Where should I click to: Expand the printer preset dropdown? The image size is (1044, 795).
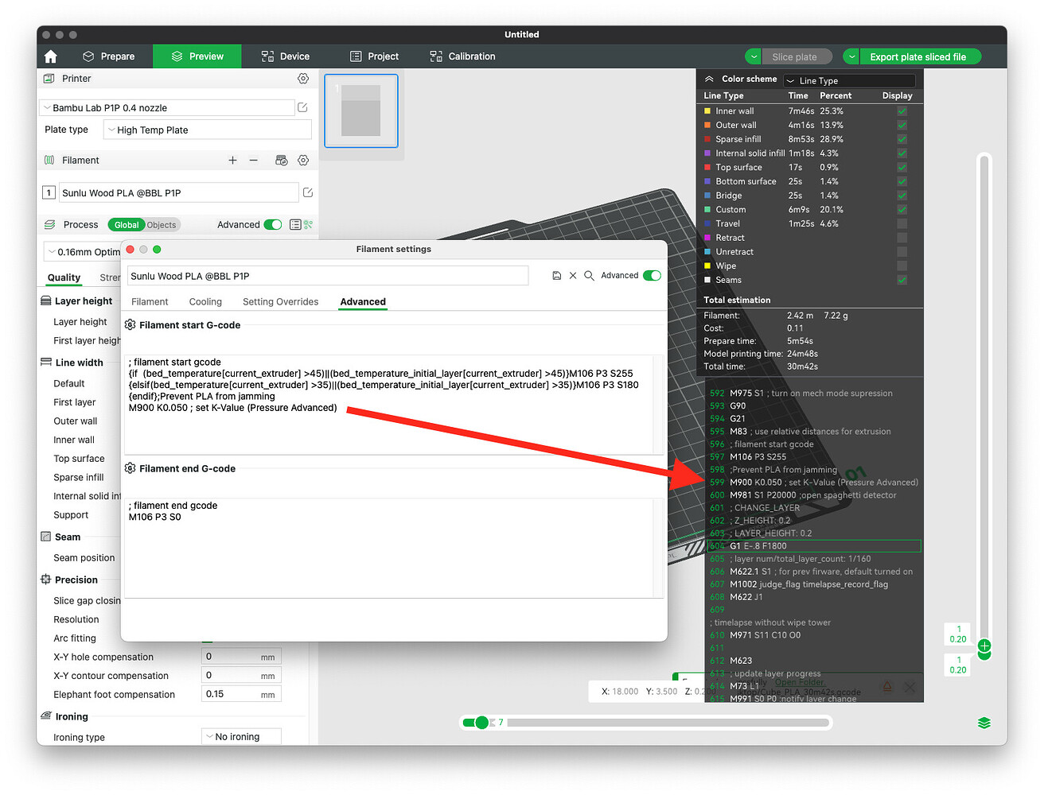pyautogui.click(x=167, y=108)
